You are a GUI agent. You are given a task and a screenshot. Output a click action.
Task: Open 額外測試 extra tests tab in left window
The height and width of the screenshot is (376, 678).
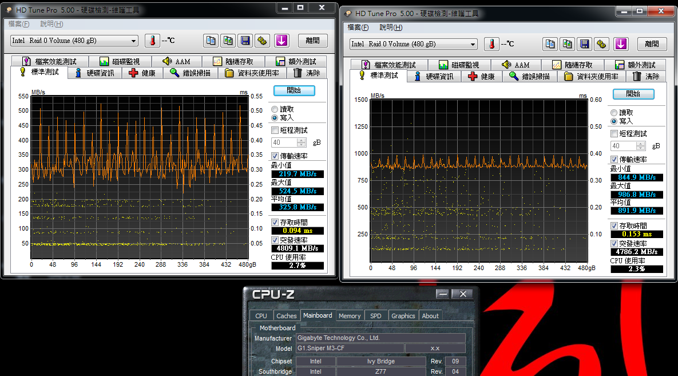296,61
